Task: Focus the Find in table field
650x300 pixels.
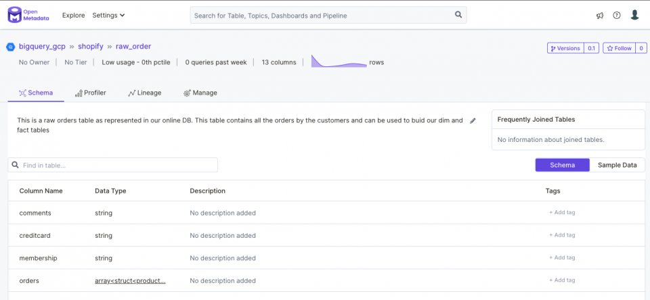Action: point(113,165)
